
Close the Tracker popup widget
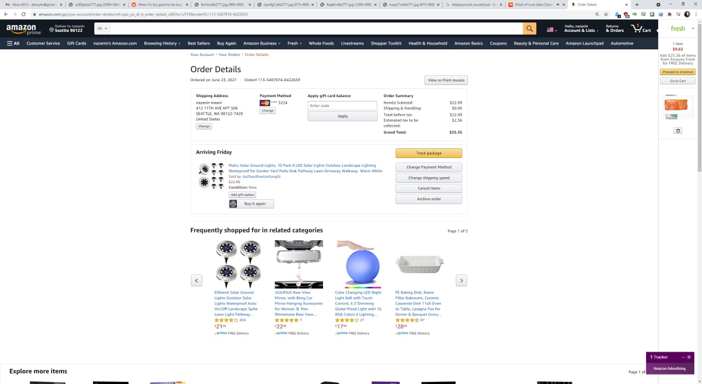(x=689, y=357)
